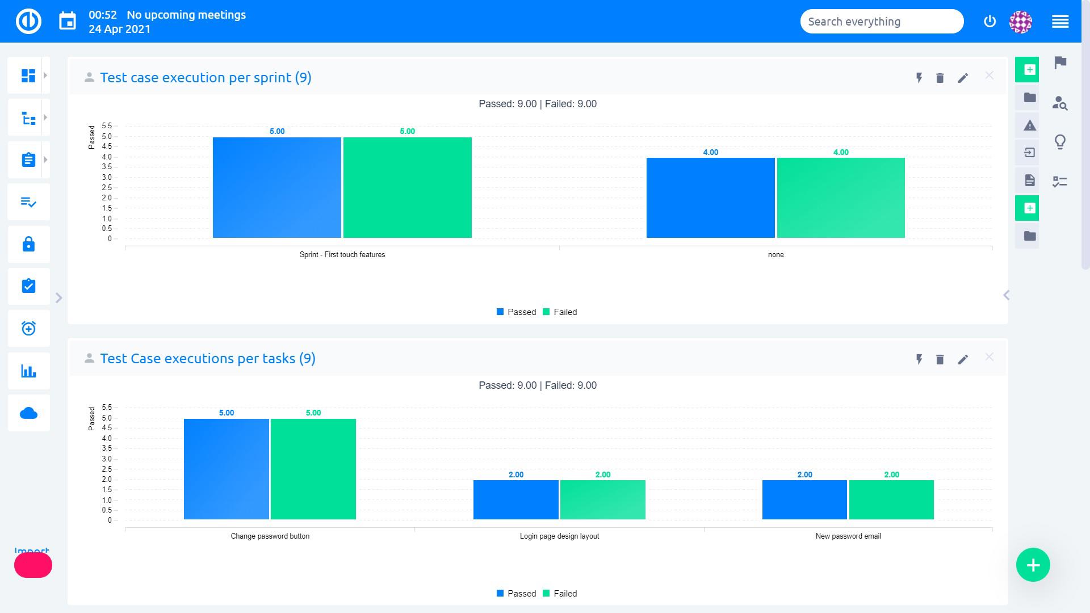Open the lock icon in left sidebar
The width and height of the screenshot is (1090, 613).
click(28, 245)
